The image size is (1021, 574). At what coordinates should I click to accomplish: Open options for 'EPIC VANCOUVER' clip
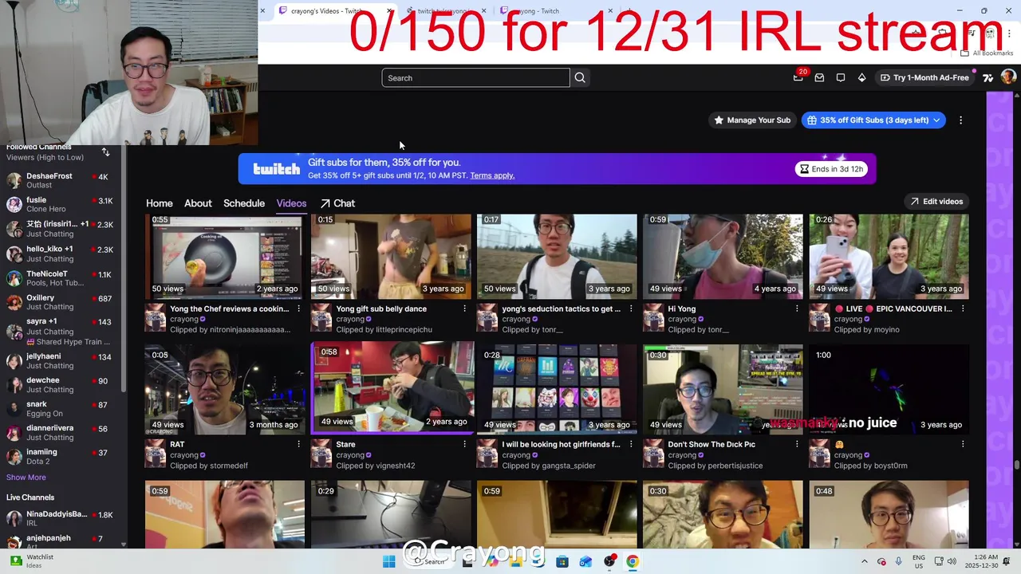[963, 309]
